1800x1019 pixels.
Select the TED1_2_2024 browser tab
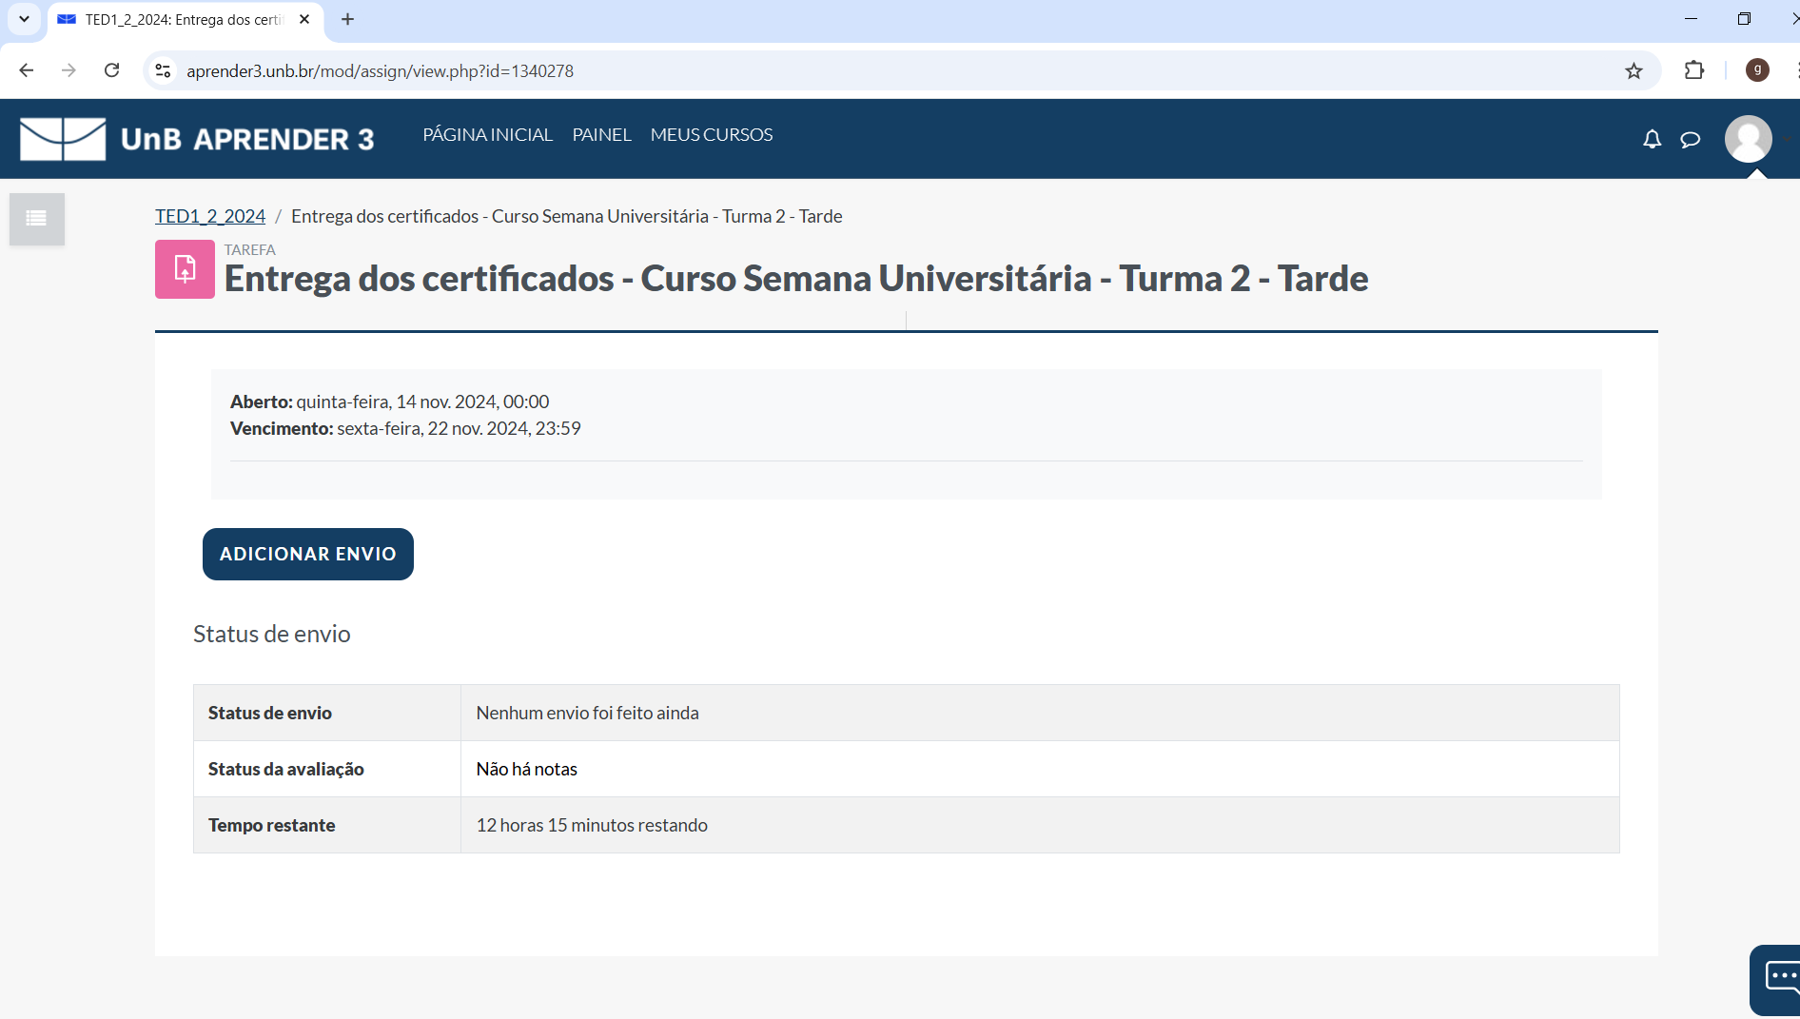point(186,19)
